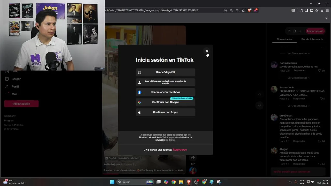Viewport: 331px width, 186px height.
Task: Open Jhogar's profile avatar
Action: click(x=274, y=151)
